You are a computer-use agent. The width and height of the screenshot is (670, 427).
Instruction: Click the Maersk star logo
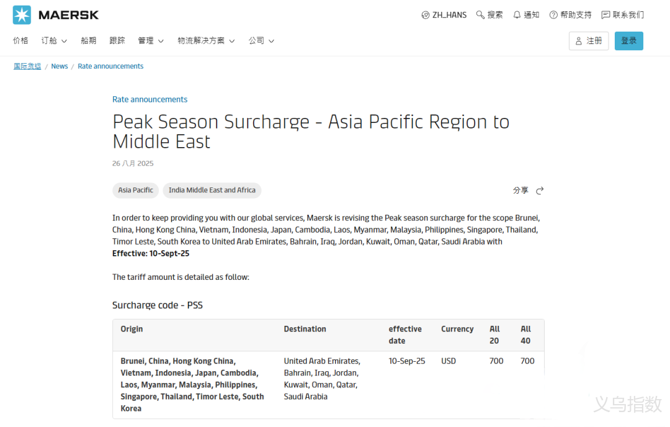pos(22,15)
